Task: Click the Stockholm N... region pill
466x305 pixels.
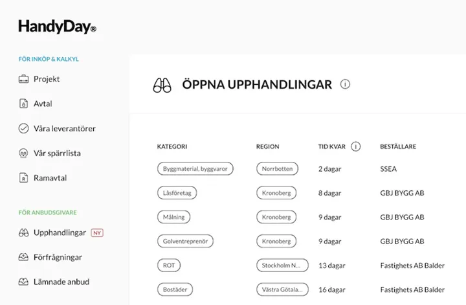Action: click(x=282, y=265)
